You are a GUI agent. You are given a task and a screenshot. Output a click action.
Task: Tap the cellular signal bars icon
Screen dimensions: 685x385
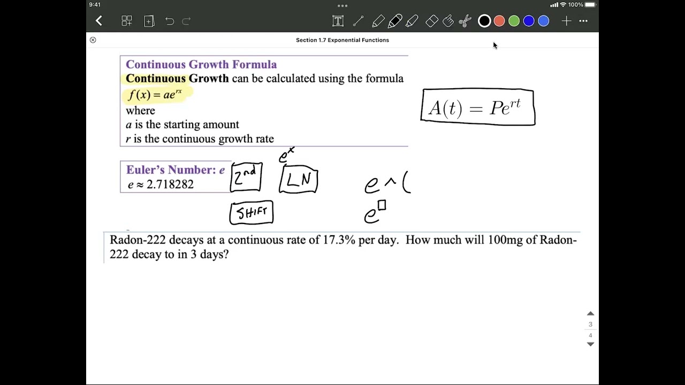click(554, 5)
